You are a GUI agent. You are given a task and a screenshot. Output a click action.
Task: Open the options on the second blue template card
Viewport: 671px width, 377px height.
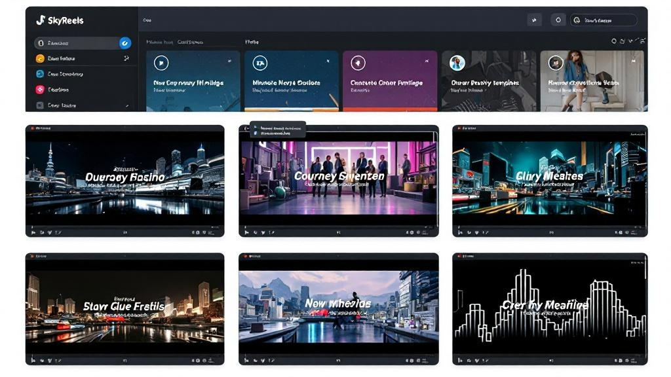(328, 61)
